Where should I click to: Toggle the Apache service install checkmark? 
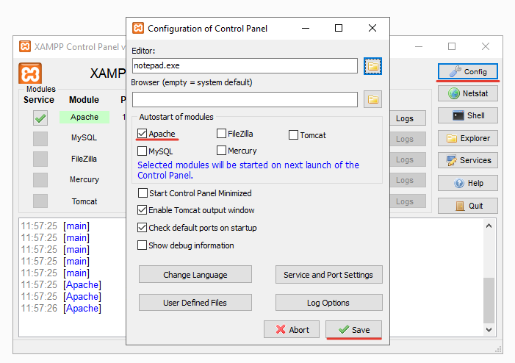[x=40, y=118]
